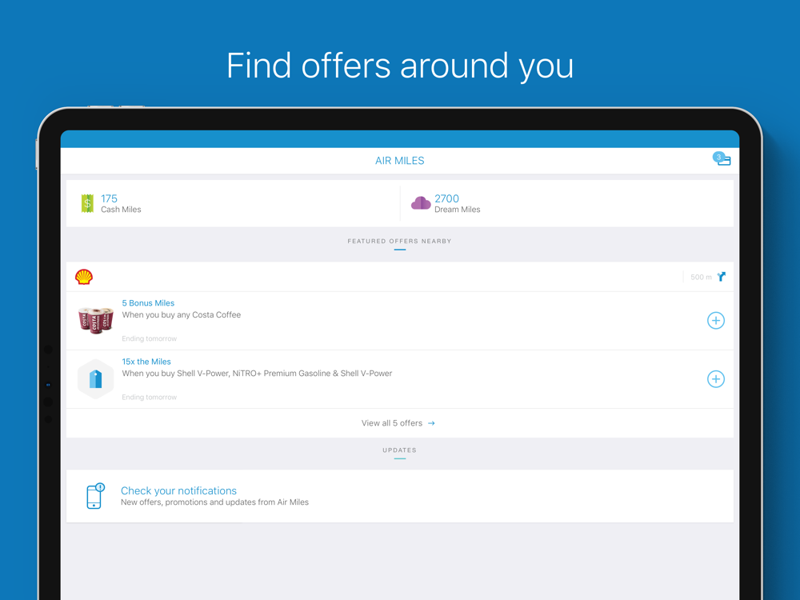The height and width of the screenshot is (600, 800).
Task: Tap the blue price tag offer icon
Action: pyautogui.click(x=95, y=379)
